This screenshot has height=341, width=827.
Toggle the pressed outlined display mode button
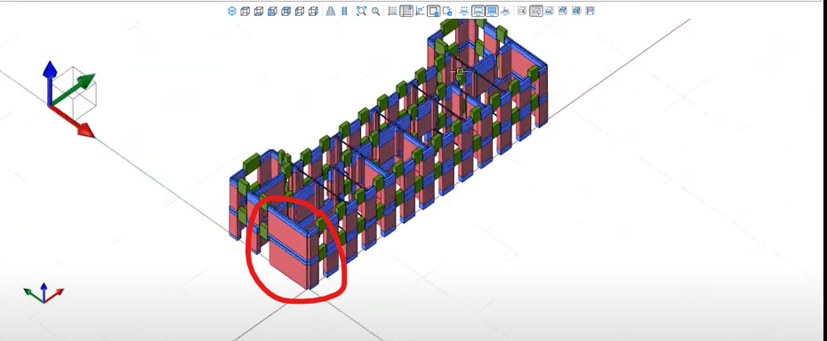pyautogui.click(x=478, y=11)
